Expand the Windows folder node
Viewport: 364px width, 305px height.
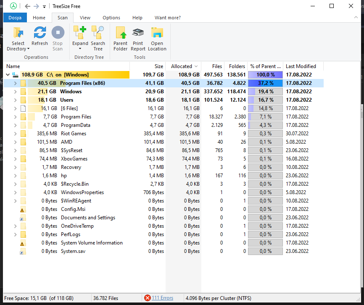(15, 92)
